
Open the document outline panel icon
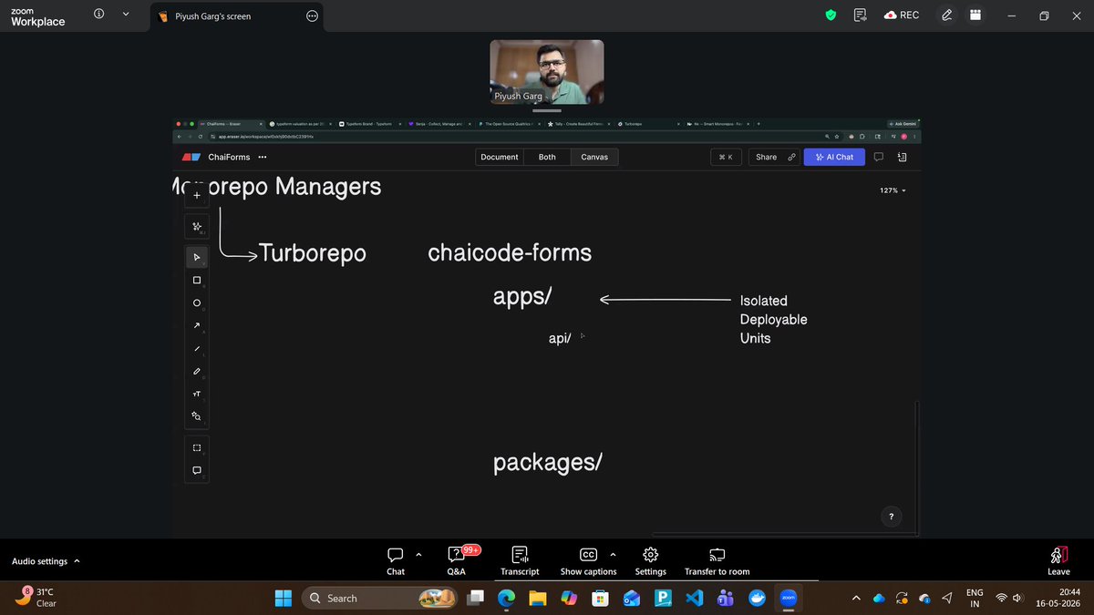tap(902, 157)
